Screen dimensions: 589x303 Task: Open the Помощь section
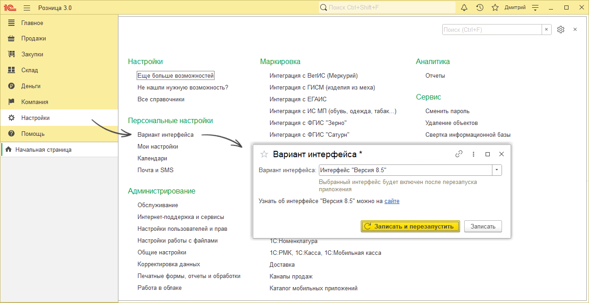point(59,134)
